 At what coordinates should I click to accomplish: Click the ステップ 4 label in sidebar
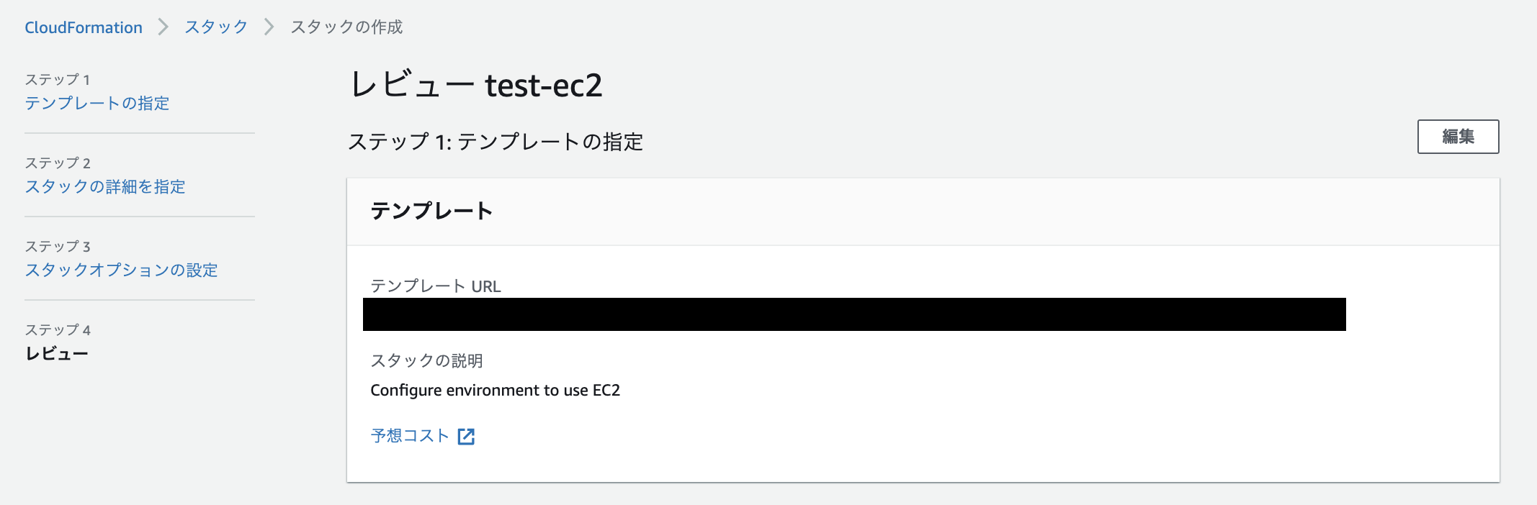[58, 329]
